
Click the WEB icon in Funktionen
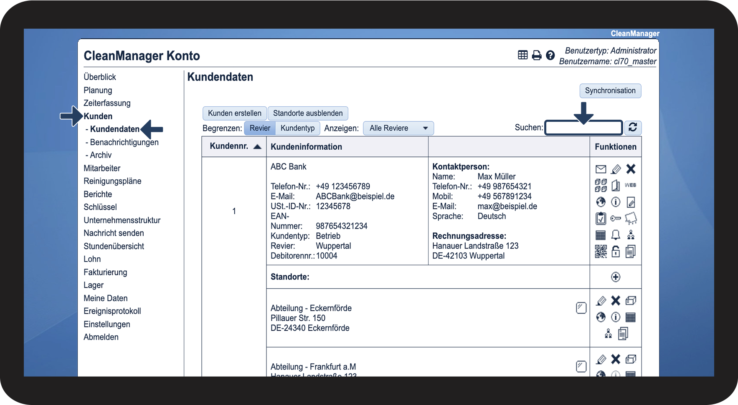pyautogui.click(x=630, y=185)
